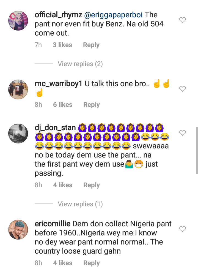Viewport: 198px width, 269px height.
Task: Reply to mc_warriboy1's comment
Action: point(92,105)
